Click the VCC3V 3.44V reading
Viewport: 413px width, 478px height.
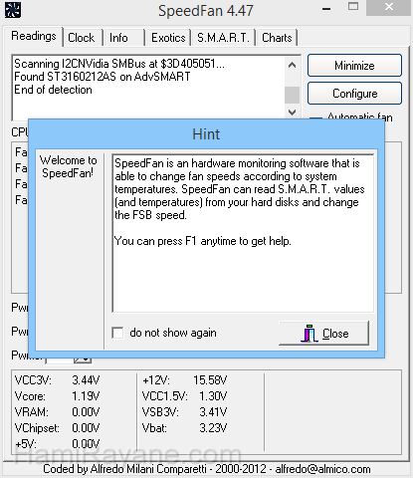click(x=57, y=380)
